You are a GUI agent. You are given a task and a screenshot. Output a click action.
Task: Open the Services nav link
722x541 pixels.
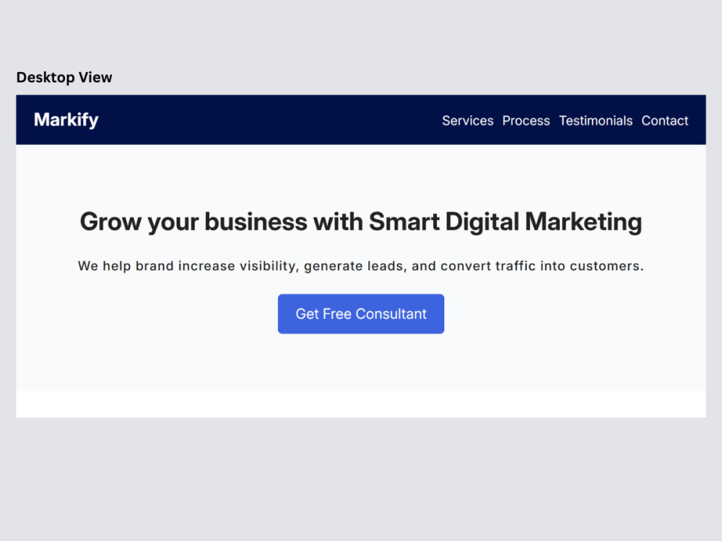[x=467, y=120]
